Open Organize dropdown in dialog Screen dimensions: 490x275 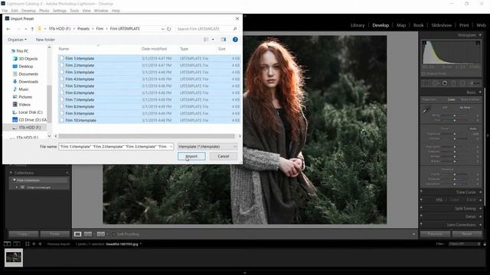[17, 40]
